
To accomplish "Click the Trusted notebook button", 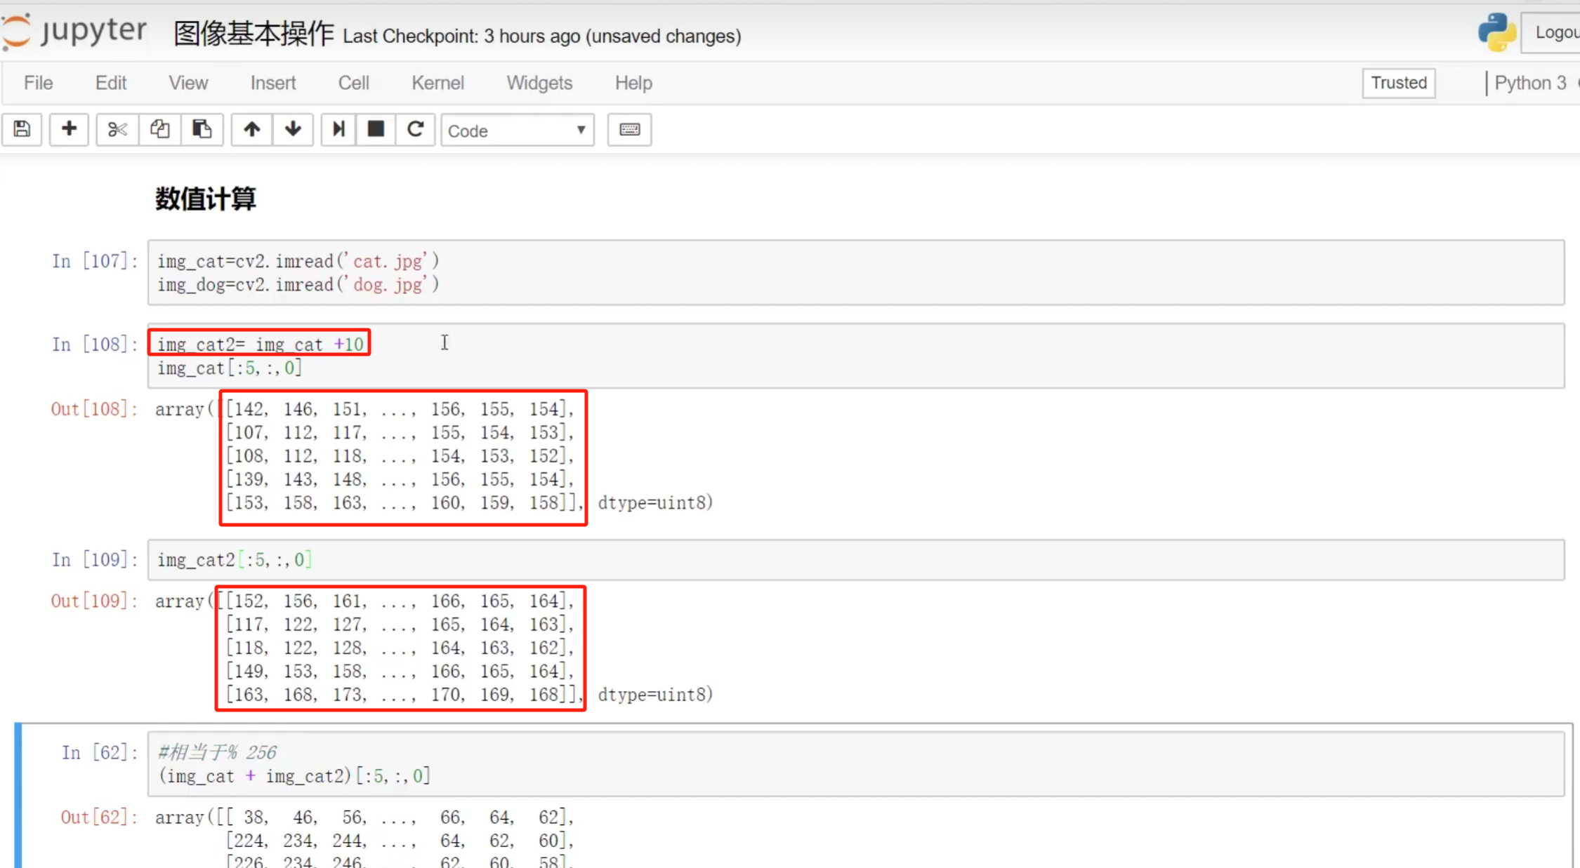I will click(x=1398, y=83).
